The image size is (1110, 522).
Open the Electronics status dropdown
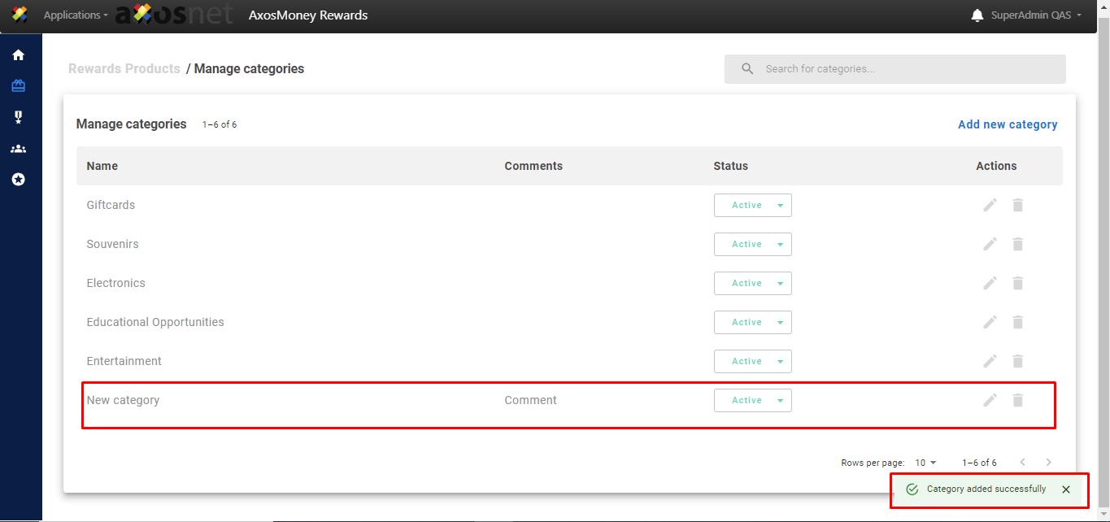(752, 284)
